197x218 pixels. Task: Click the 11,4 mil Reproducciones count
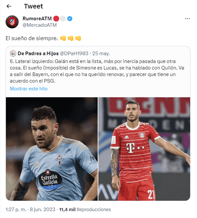85,210
